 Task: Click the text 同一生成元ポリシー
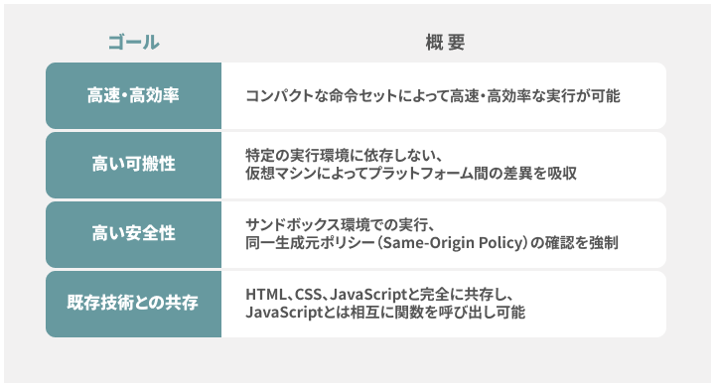[310, 243]
